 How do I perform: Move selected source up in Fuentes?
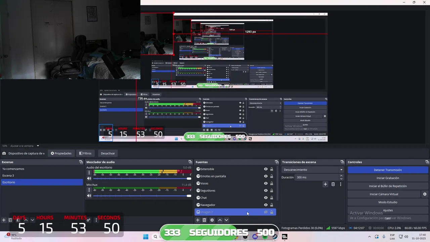(220, 220)
